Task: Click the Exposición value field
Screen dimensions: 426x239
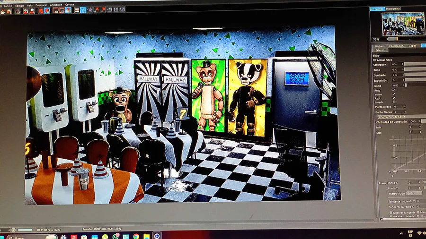Action: [398, 80]
